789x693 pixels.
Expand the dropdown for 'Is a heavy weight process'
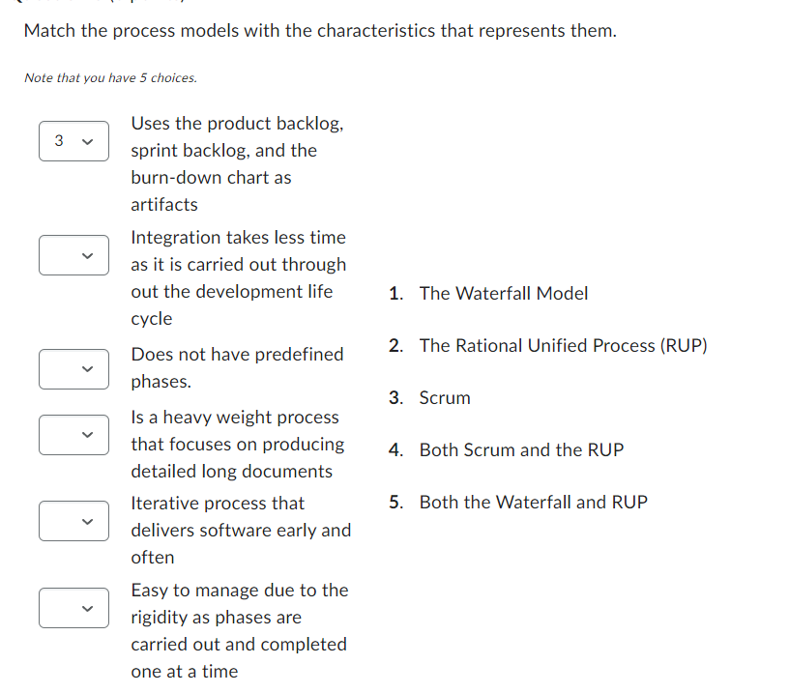[73, 435]
